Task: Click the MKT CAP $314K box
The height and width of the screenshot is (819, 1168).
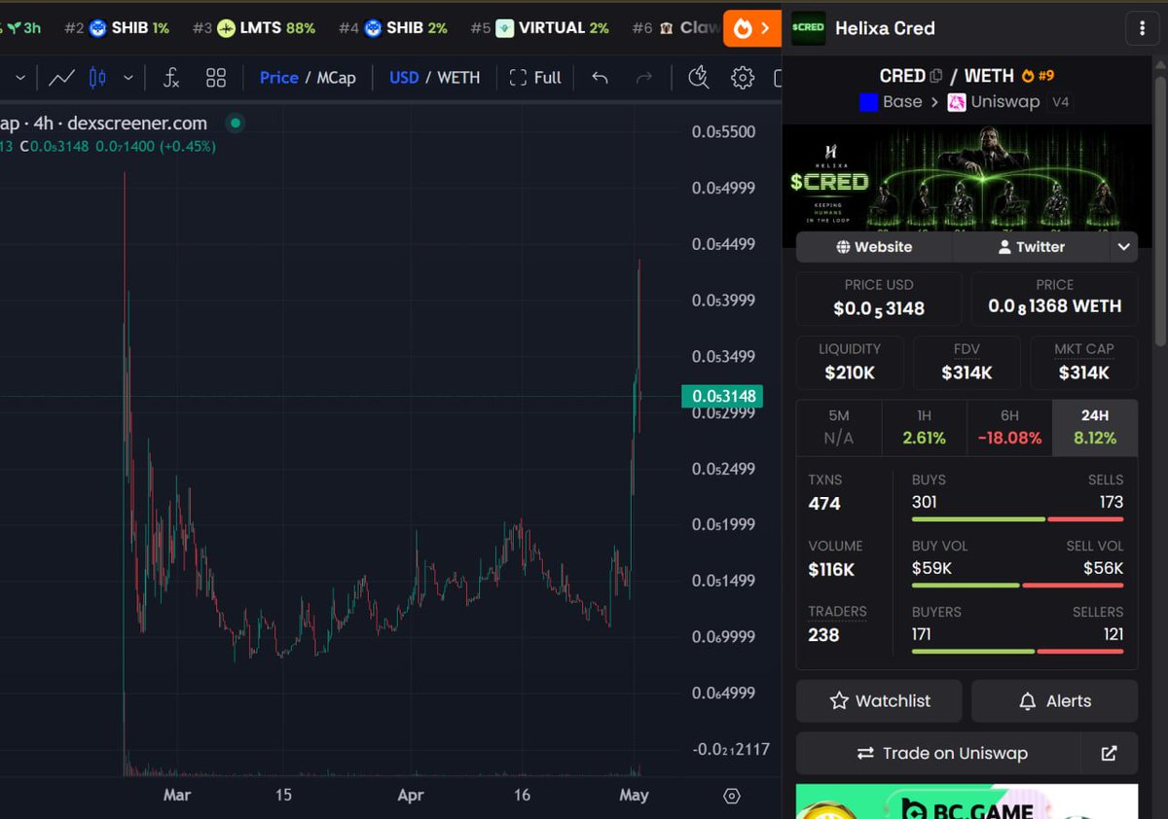Action: [x=1083, y=362]
